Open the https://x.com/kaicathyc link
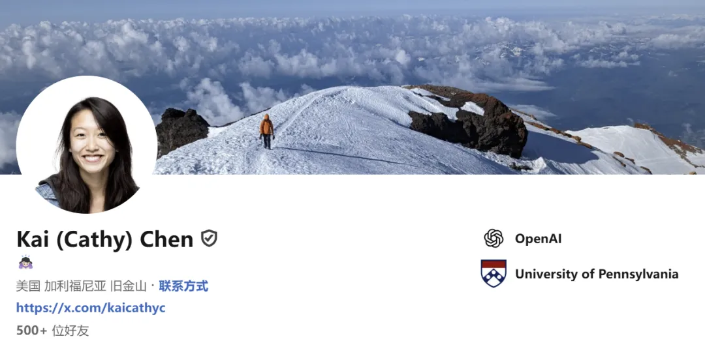705x343 pixels. click(x=91, y=308)
